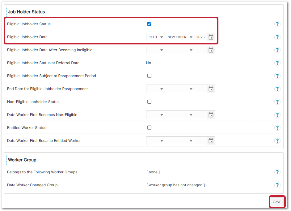
Task: Tick the Non-Eligible Jobholder Status checkbox
Action: (150, 102)
